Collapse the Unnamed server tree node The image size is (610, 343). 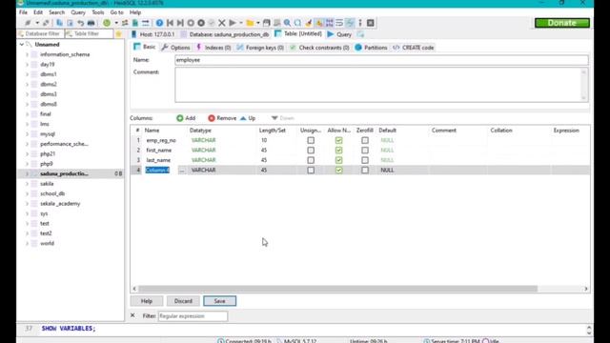pos(22,45)
